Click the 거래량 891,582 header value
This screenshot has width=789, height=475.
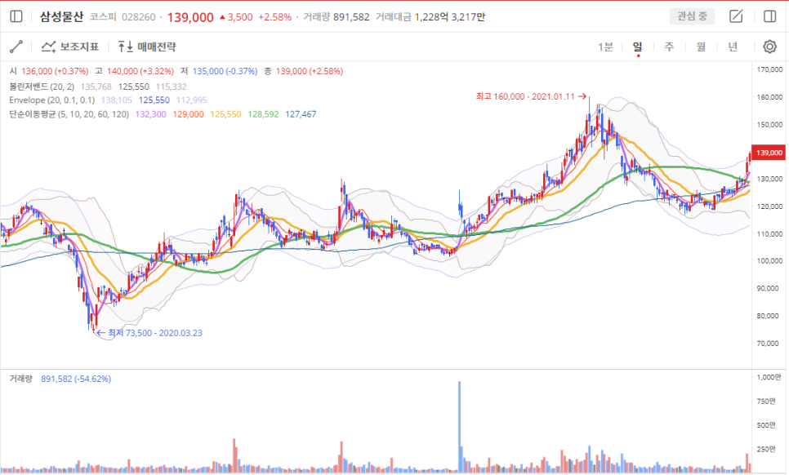337,17
